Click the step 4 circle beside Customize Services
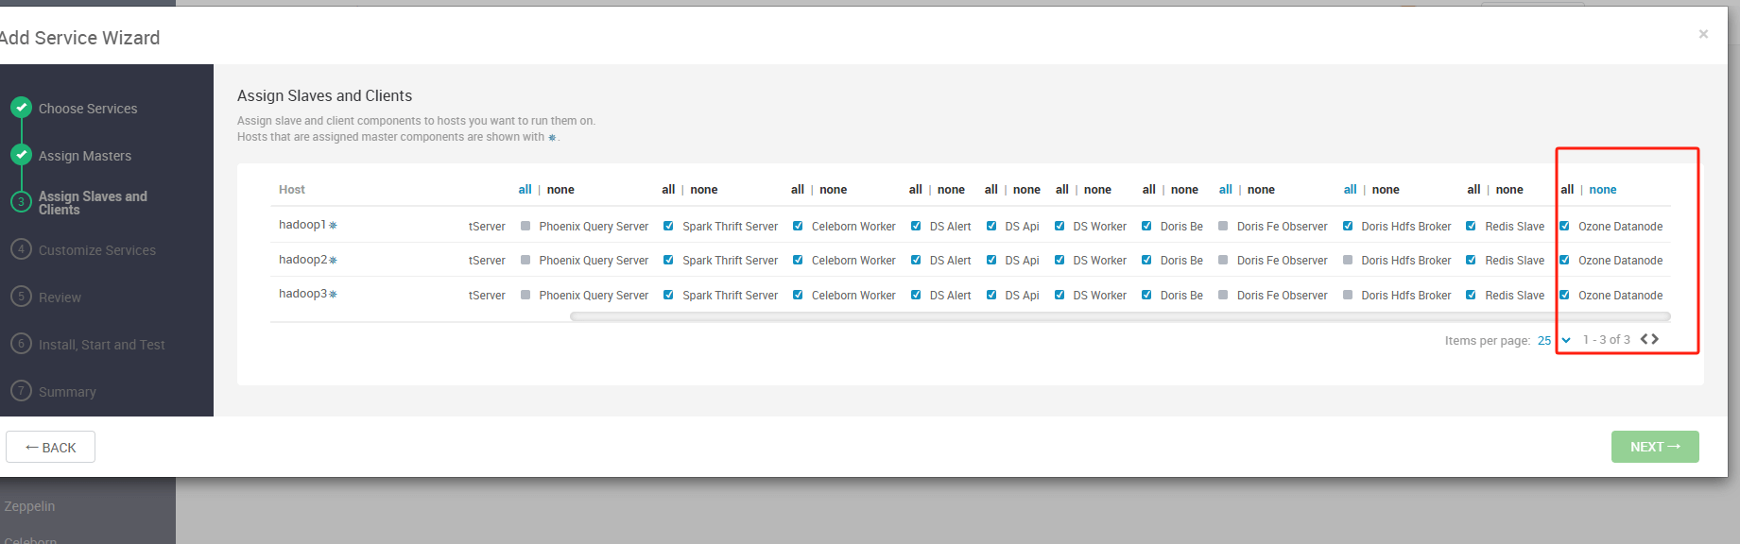This screenshot has height=544, width=1740. point(21,249)
